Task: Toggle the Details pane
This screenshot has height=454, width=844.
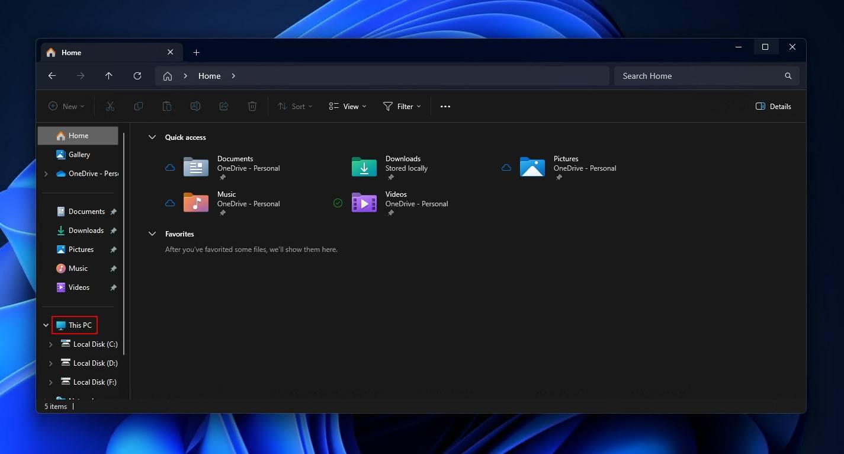Action: [x=774, y=107]
